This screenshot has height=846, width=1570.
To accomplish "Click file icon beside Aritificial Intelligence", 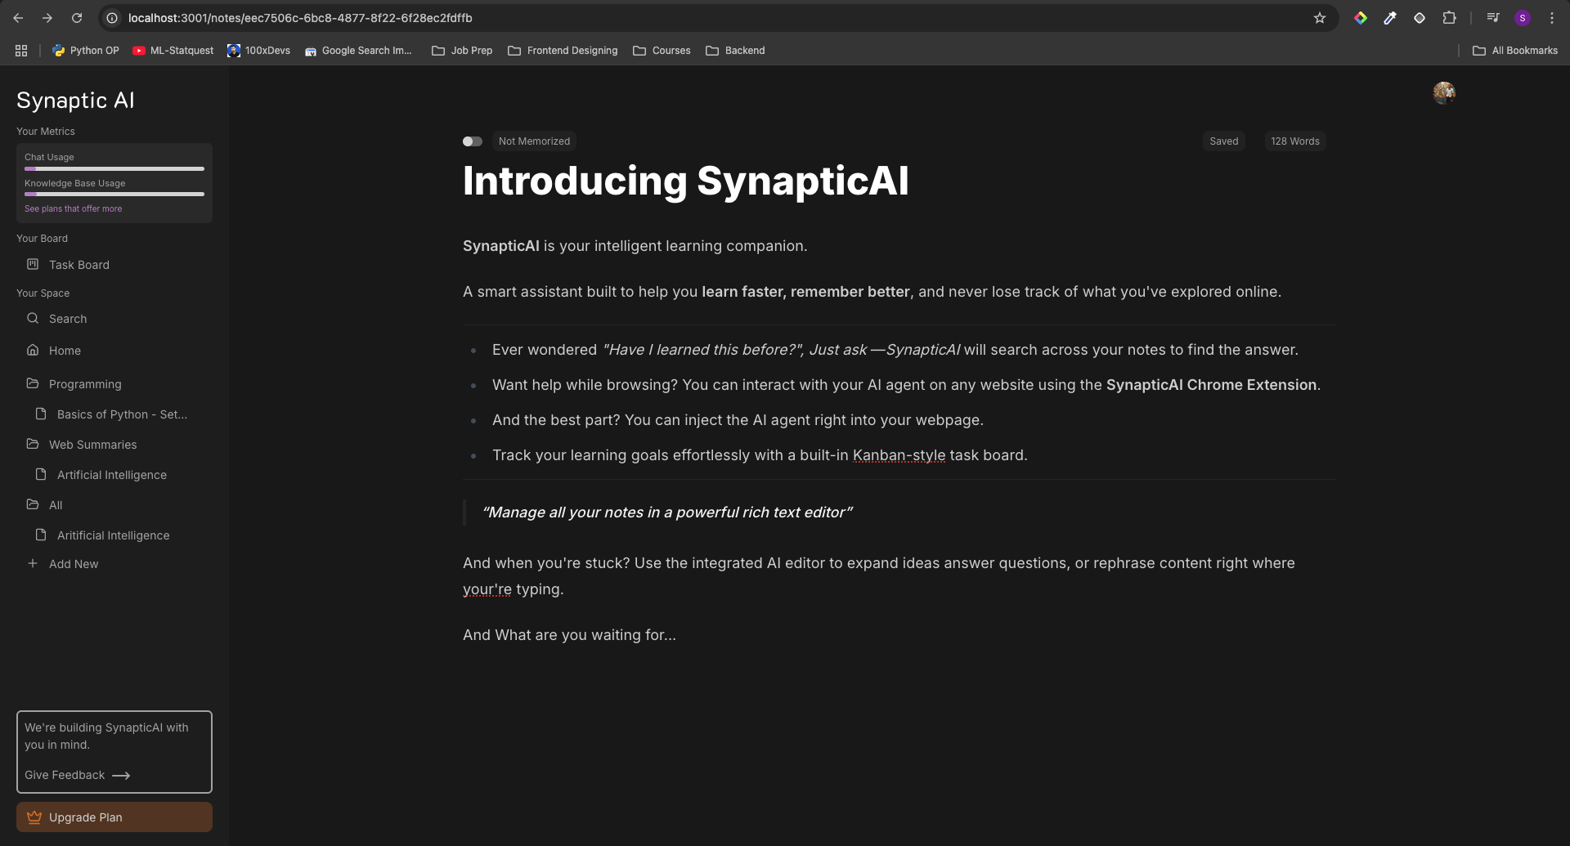I will point(41,535).
